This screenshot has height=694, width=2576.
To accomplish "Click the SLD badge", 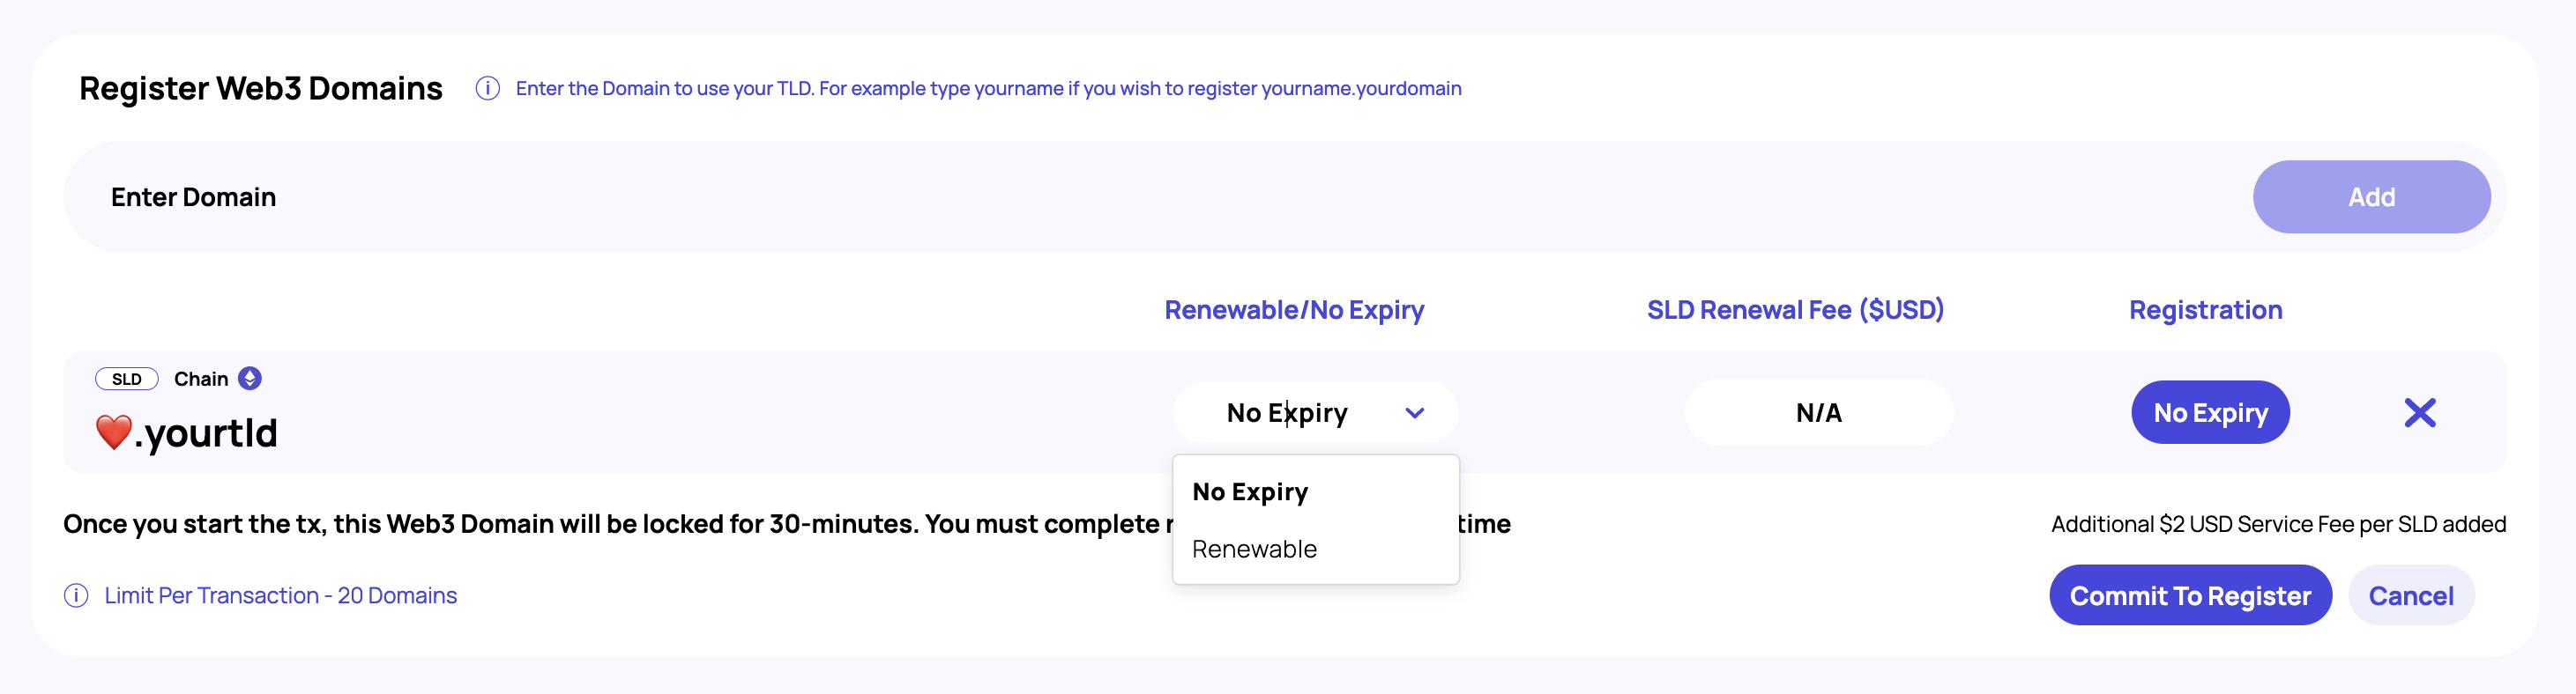I will pos(127,379).
